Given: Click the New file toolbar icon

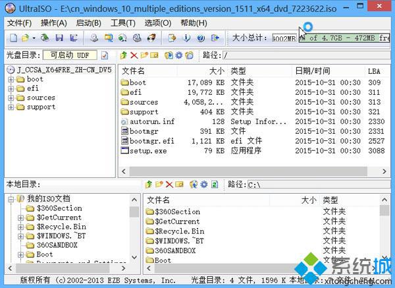Looking at the screenshot, I should pos(14,38).
